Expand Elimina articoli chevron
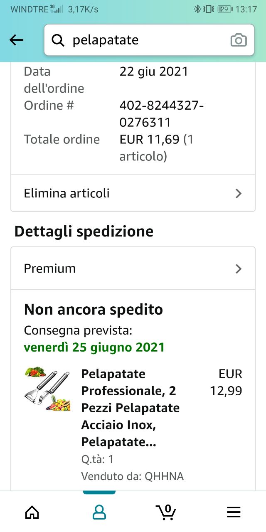The height and width of the screenshot is (532, 266). [x=238, y=193]
